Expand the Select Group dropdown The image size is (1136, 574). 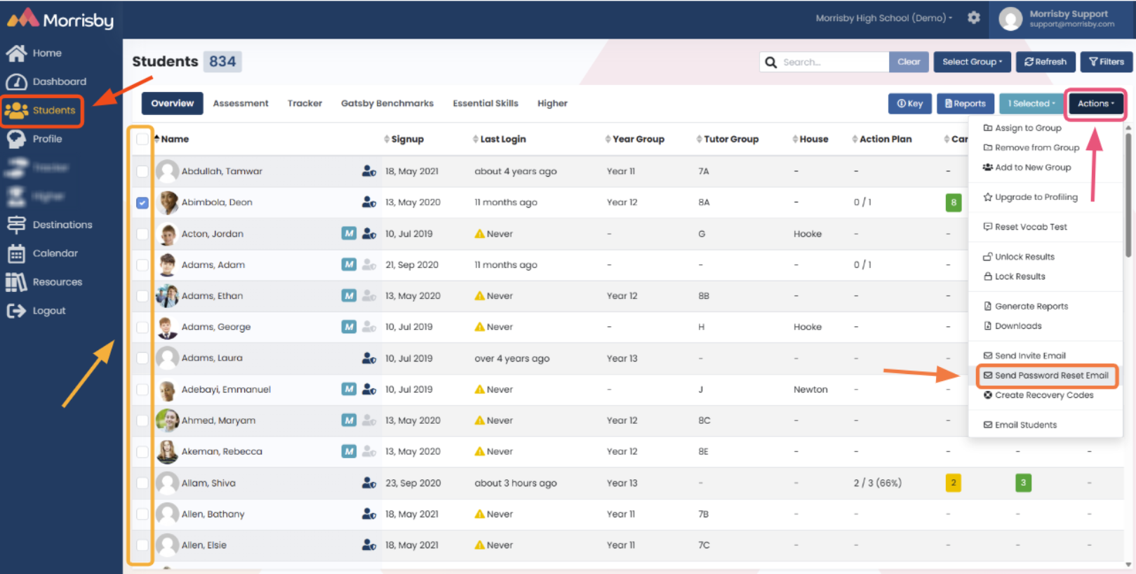[972, 62]
